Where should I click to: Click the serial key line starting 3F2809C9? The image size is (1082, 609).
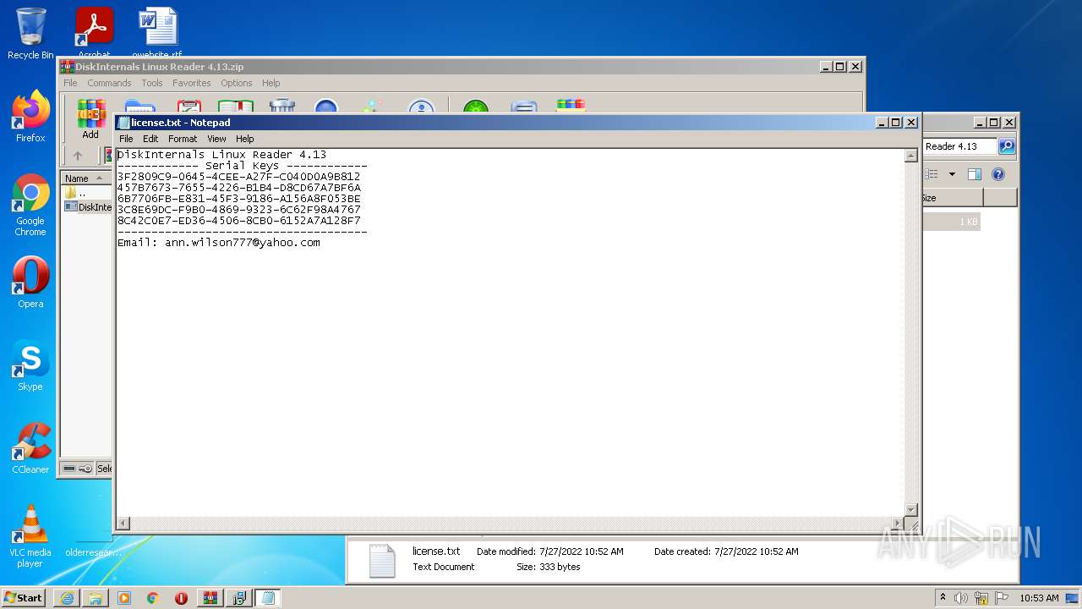(239, 177)
